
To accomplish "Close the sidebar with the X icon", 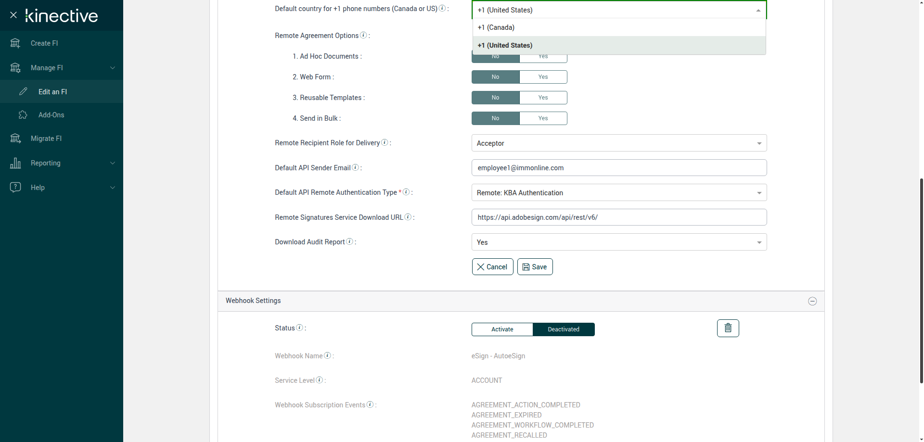I will point(13,15).
